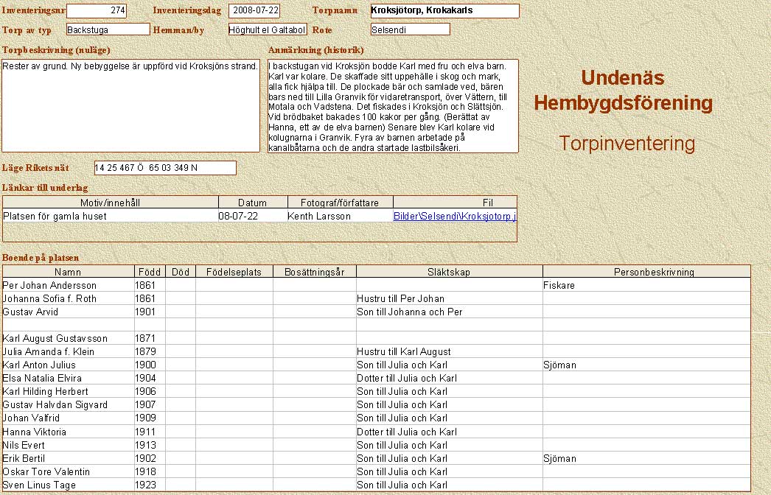Click the Motiv/innehåll column header
Screen dimensions: 771x495
pos(111,203)
